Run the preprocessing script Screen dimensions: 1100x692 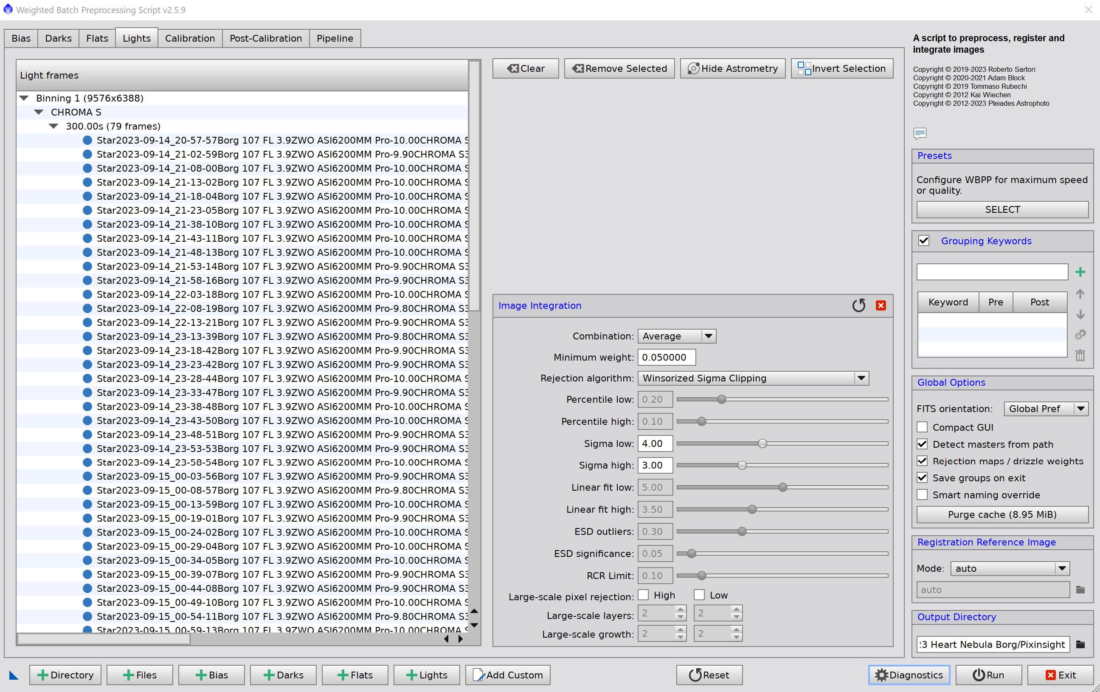coord(988,675)
